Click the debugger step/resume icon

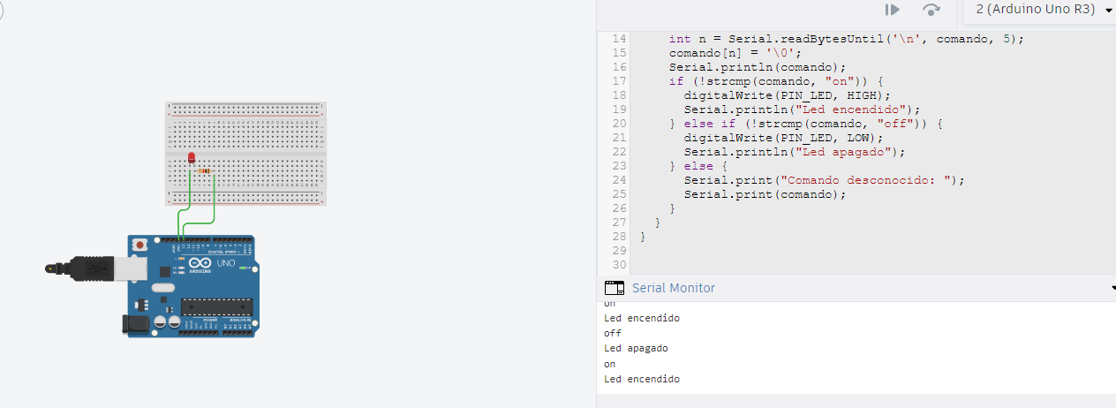click(x=893, y=10)
